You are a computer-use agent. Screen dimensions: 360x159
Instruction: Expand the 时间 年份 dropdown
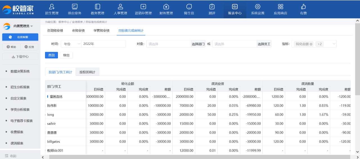(x=71, y=44)
